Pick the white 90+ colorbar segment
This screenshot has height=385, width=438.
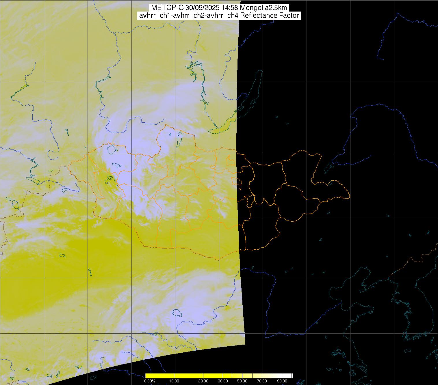(287, 376)
